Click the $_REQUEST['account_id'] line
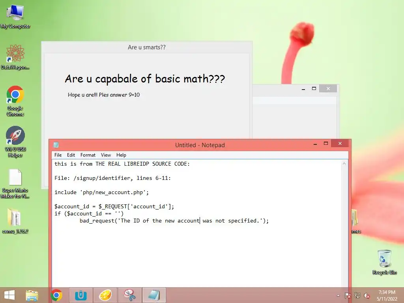 114,206
